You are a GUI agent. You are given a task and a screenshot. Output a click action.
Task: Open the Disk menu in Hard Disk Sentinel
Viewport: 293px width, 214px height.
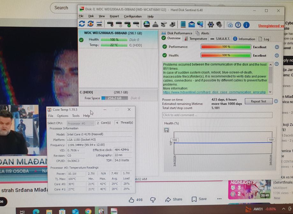pyautogui.click(x=91, y=16)
